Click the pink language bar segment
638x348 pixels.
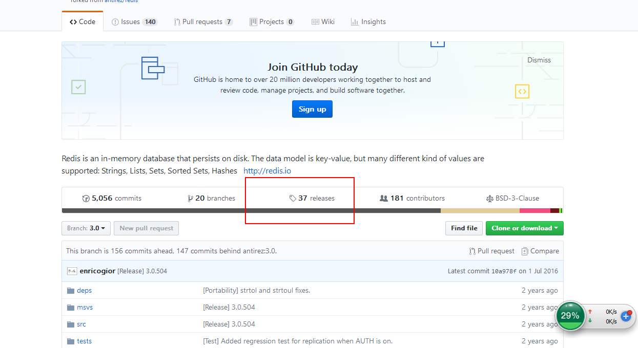click(x=535, y=211)
